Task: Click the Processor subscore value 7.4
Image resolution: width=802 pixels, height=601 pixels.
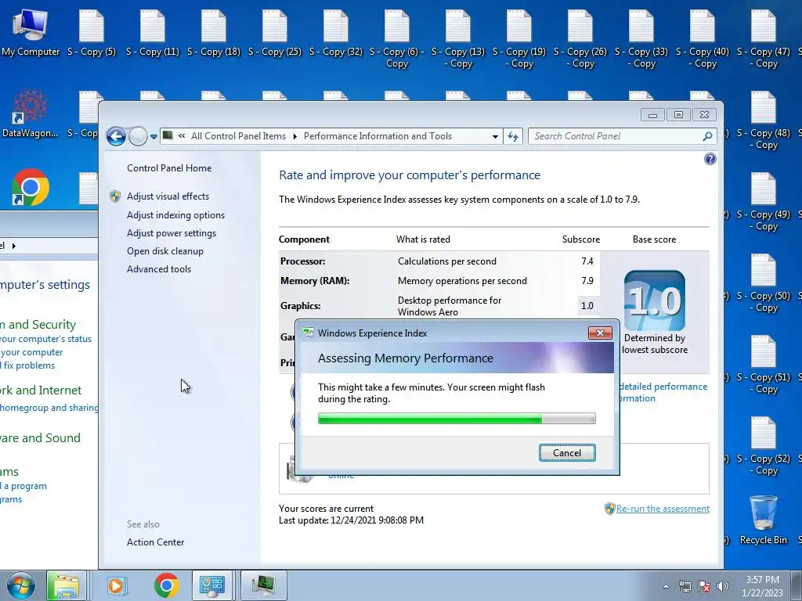Action: tap(587, 261)
